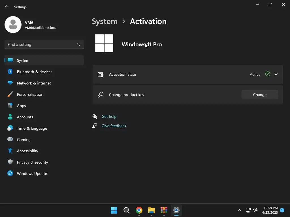Click the Bluetooth icon in sidebar
The height and width of the screenshot is (217, 290).
point(10,71)
